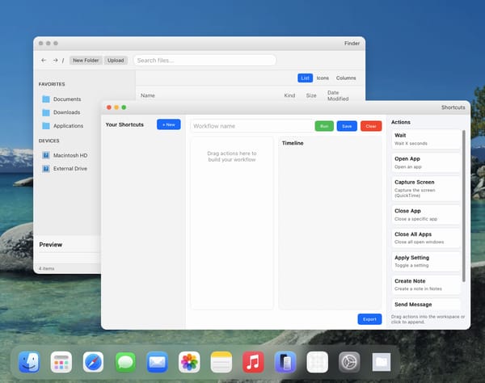
Task: Click New Folder in Finder toolbar
Action: click(x=86, y=61)
